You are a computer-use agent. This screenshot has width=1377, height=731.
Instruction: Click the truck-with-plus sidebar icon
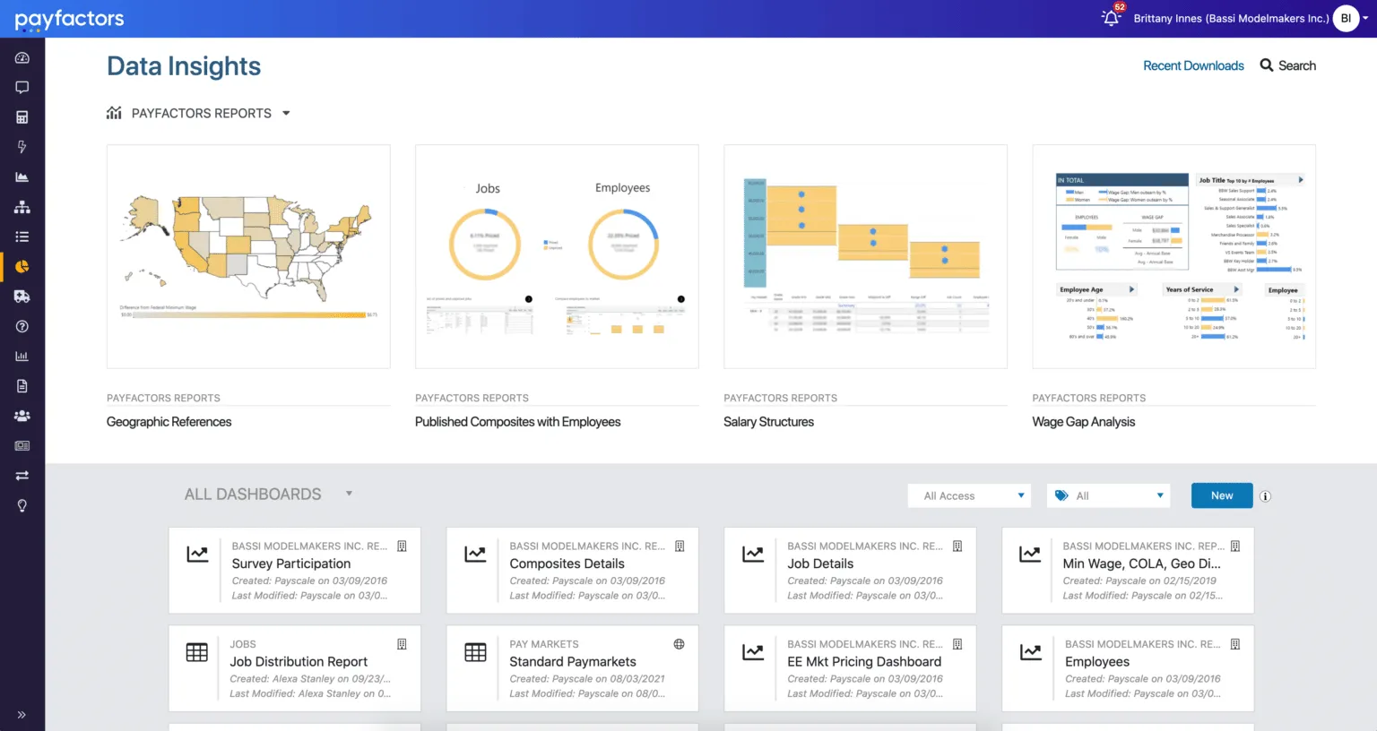coord(22,297)
